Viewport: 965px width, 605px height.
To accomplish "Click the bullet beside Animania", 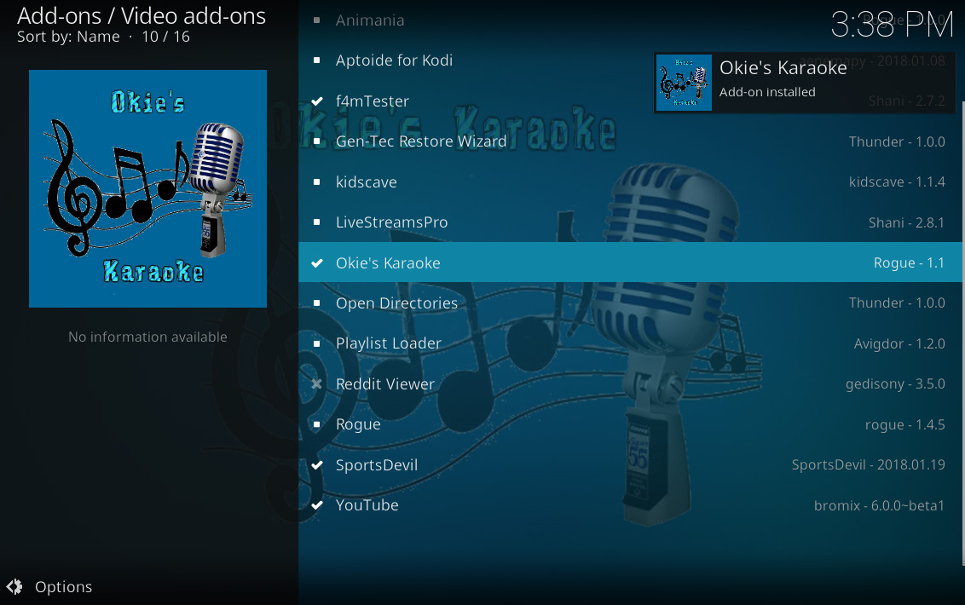I will click(317, 20).
